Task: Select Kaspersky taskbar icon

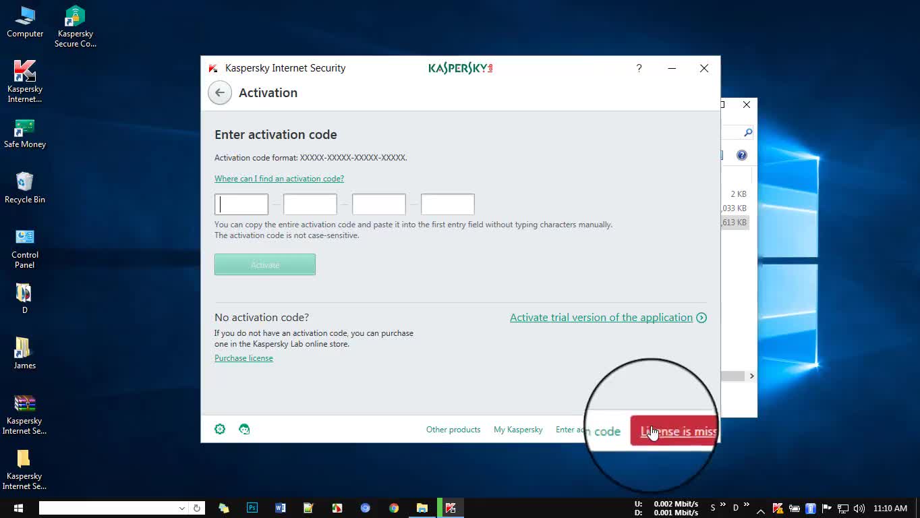Action: (451, 508)
